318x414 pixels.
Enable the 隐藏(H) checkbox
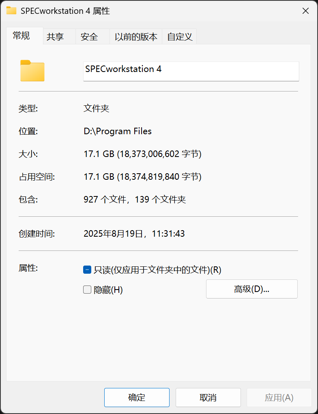[87, 290]
